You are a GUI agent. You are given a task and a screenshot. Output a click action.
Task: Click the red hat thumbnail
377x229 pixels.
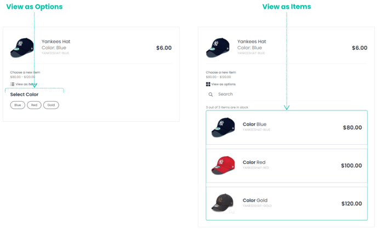(223, 165)
